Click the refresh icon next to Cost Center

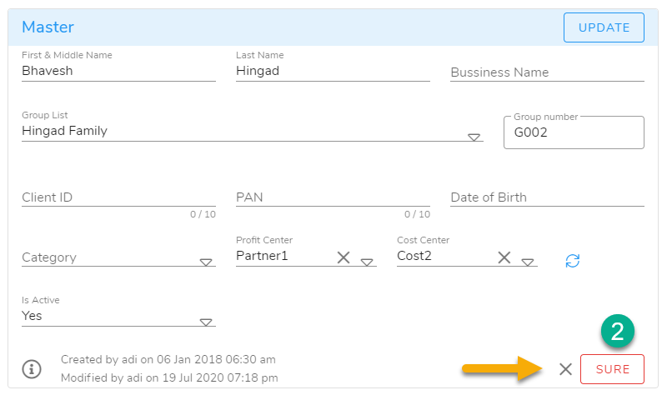572,261
